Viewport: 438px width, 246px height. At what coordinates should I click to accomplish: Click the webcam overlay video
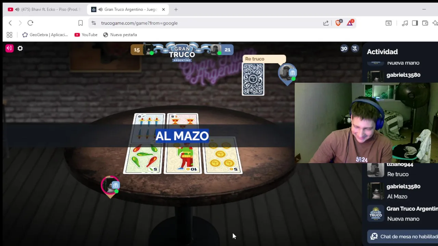(x=366, y=123)
